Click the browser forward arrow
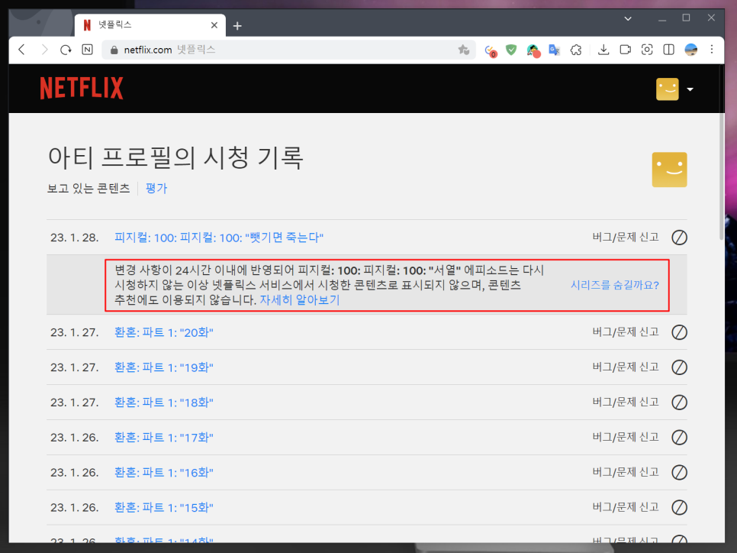 point(44,50)
